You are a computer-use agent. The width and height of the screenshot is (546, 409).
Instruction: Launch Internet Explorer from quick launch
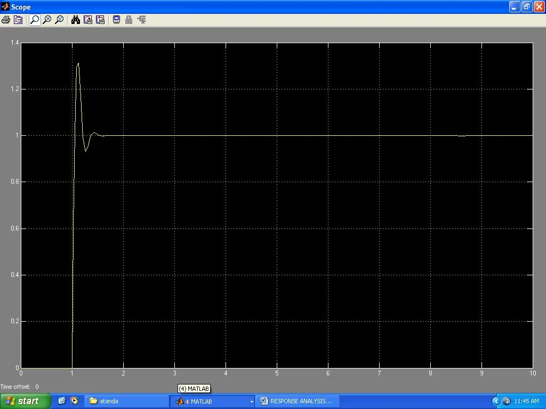[62, 401]
